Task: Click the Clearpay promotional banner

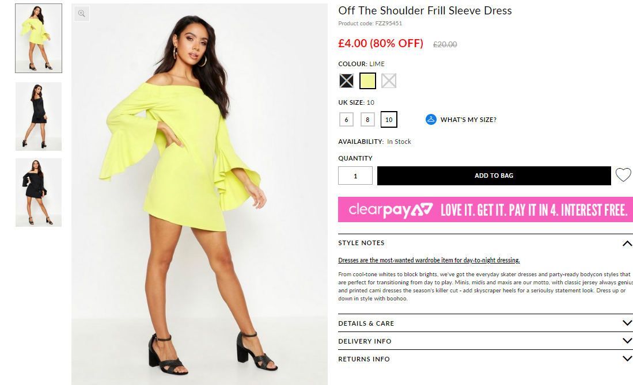Action: 485,209
